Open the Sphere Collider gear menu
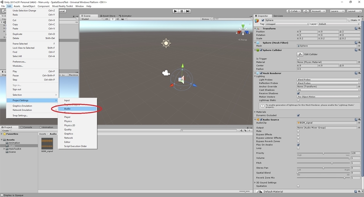 coord(359,50)
